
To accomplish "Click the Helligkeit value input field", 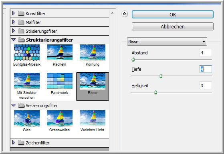I will (206, 86).
